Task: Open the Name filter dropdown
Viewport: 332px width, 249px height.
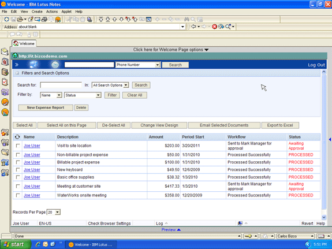Action: 51,95
